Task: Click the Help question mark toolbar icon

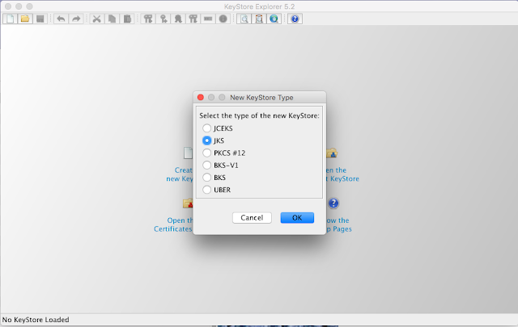Action: click(x=295, y=19)
